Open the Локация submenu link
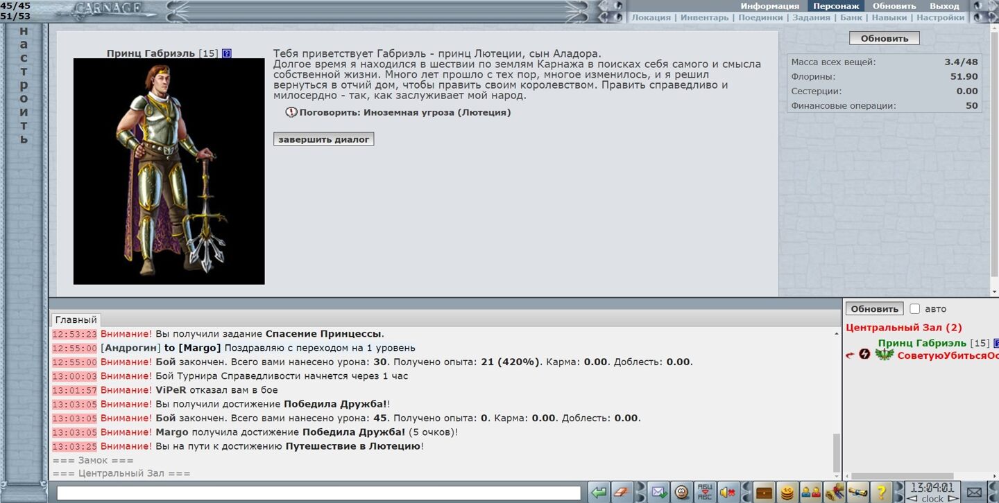This screenshot has height=503, width=999. (x=651, y=17)
